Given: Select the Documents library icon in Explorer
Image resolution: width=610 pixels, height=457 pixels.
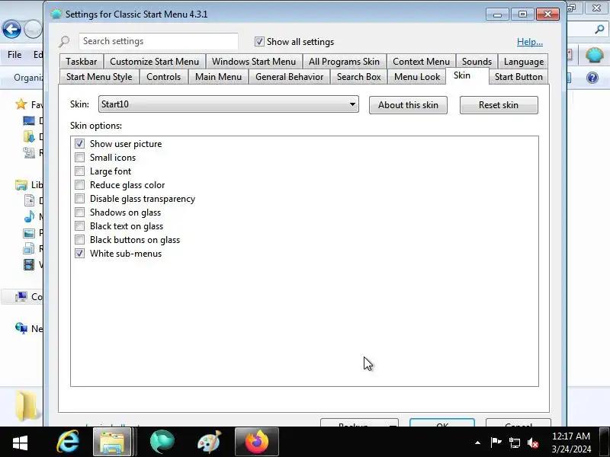Looking at the screenshot, I should pyautogui.click(x=29, y=200).
